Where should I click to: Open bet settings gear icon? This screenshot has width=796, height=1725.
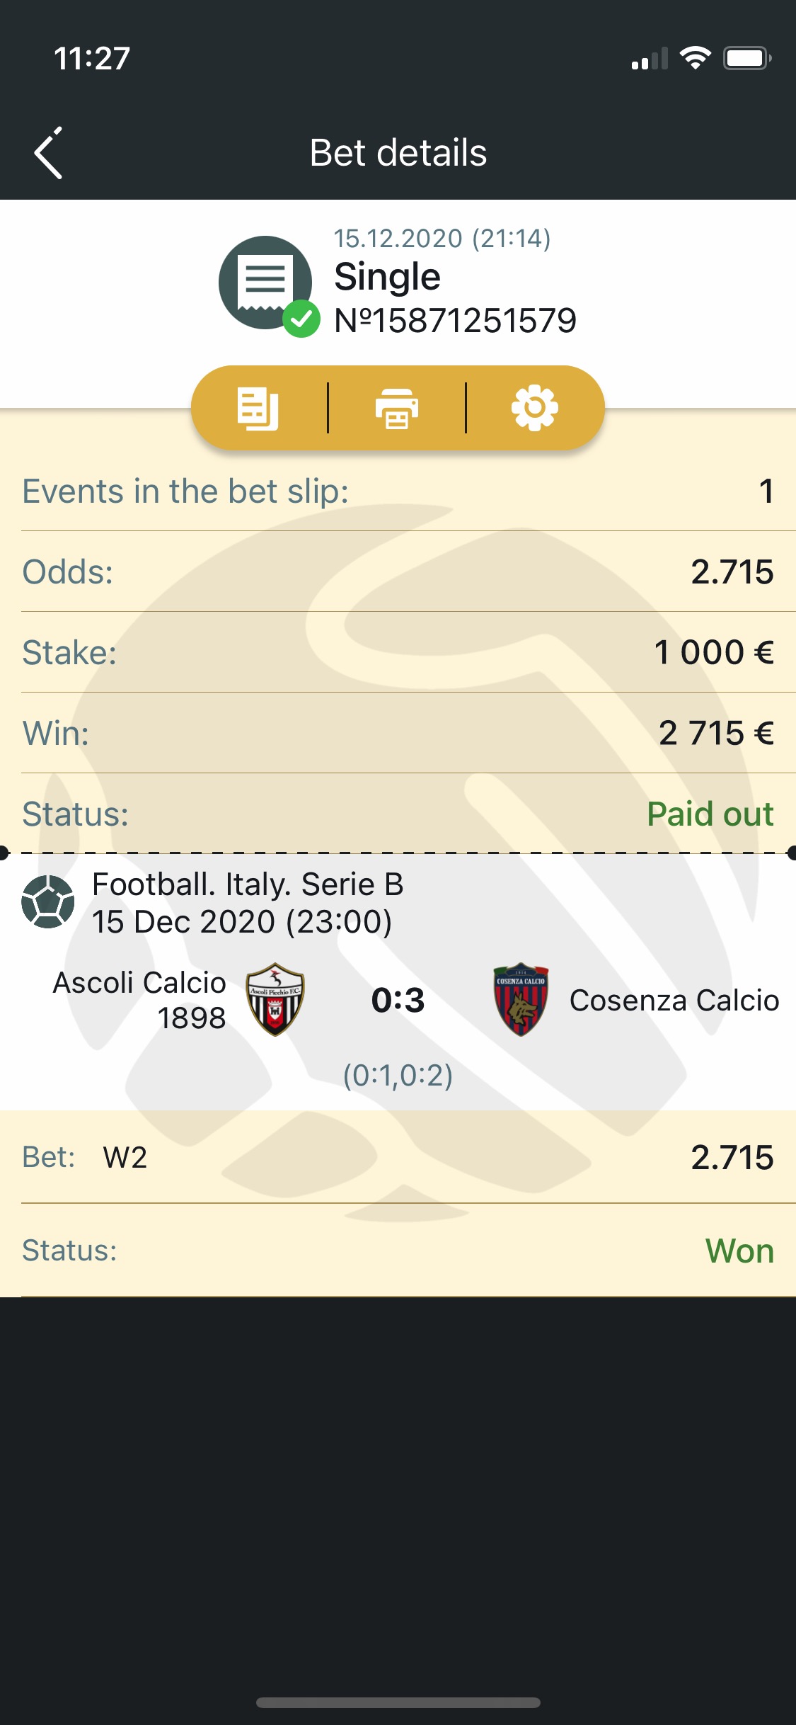535,408
